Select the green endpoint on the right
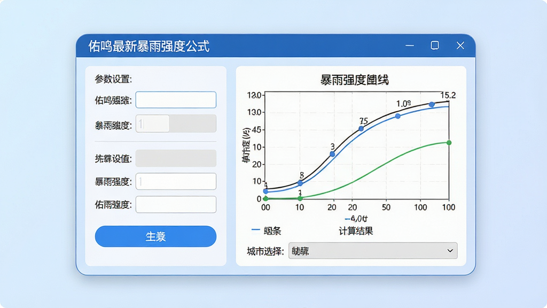Screen dimensions: 547x308 (449, 142)
